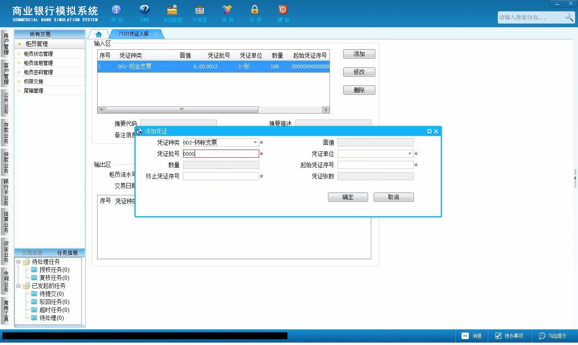Focus the 终止凭证序号 input field
This screenshot has width=578, height=345.
click(221, 176)
